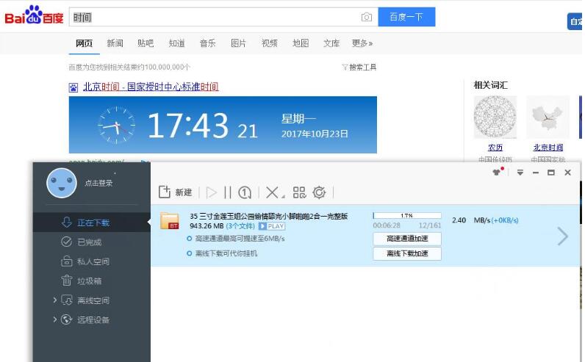Click the BT folder icon of download task
The image size is (585, 362).
tap(170, 221)
